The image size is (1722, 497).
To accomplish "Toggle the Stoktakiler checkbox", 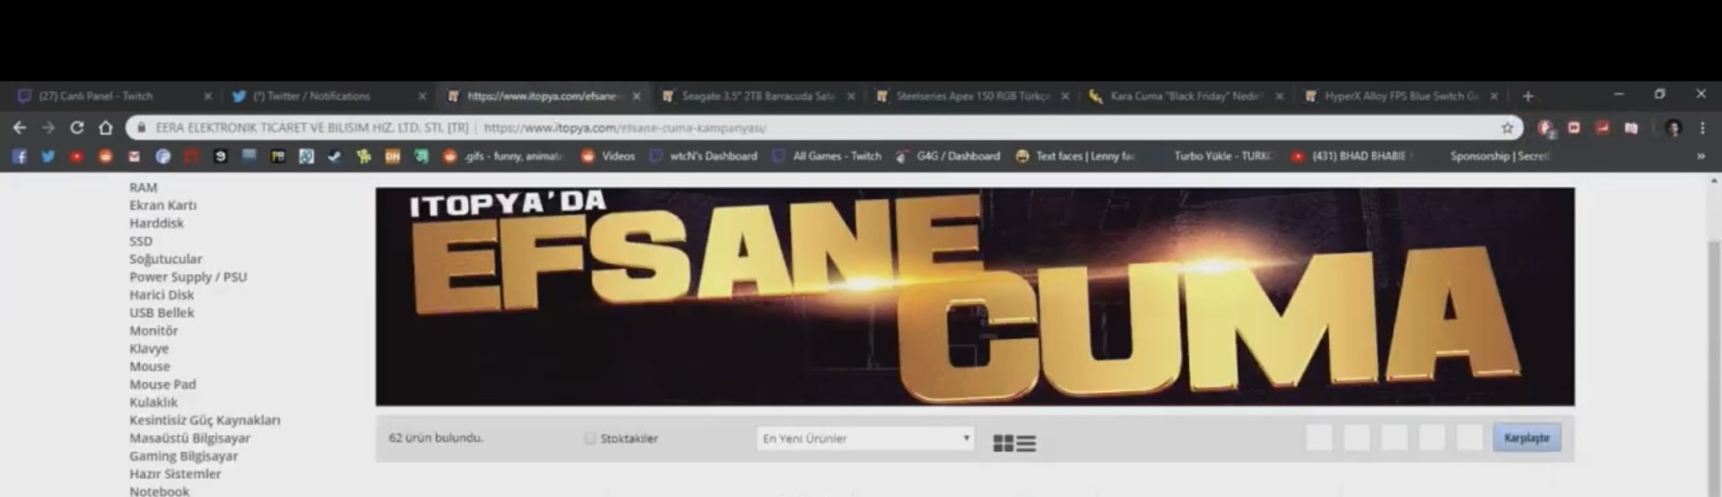I will pyautogui.click(x=589, y=439).
